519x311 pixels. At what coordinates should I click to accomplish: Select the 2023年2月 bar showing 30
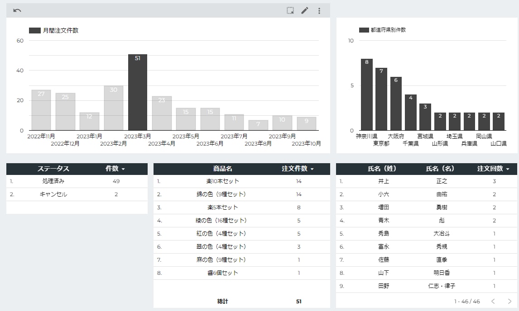[x=114, y=108]
